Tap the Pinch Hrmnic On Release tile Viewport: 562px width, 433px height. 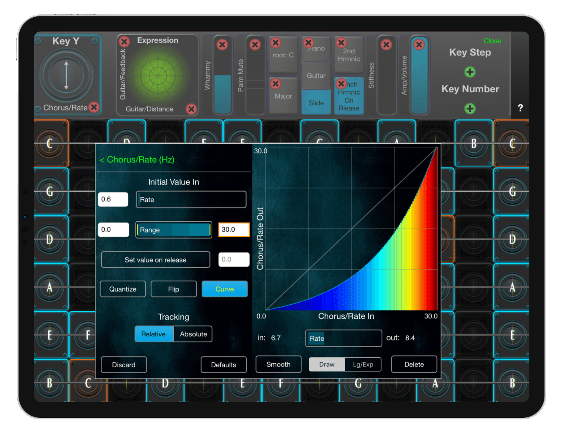pyautogui.click(x=349, y=96)
